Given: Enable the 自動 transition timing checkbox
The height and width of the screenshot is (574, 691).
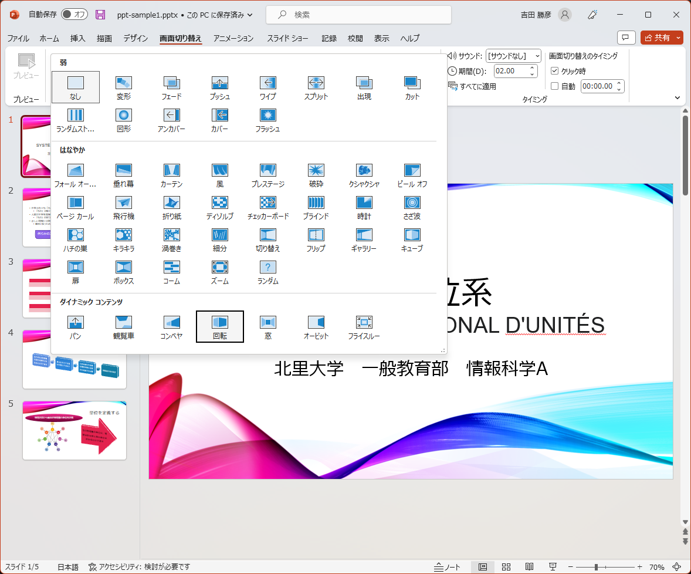Looking at the screenshot, I should [554, 86].
